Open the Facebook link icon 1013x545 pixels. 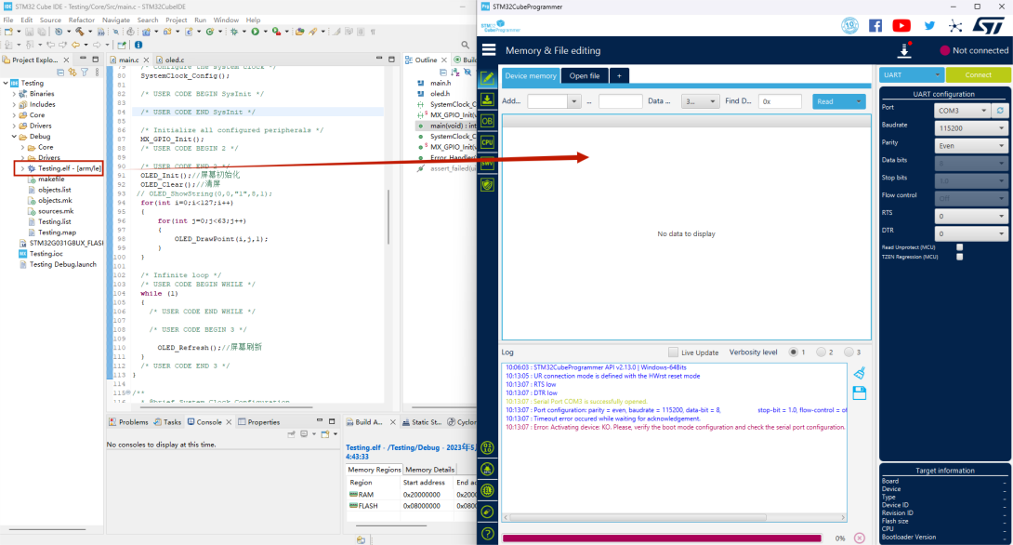click(x=875, y=26)
